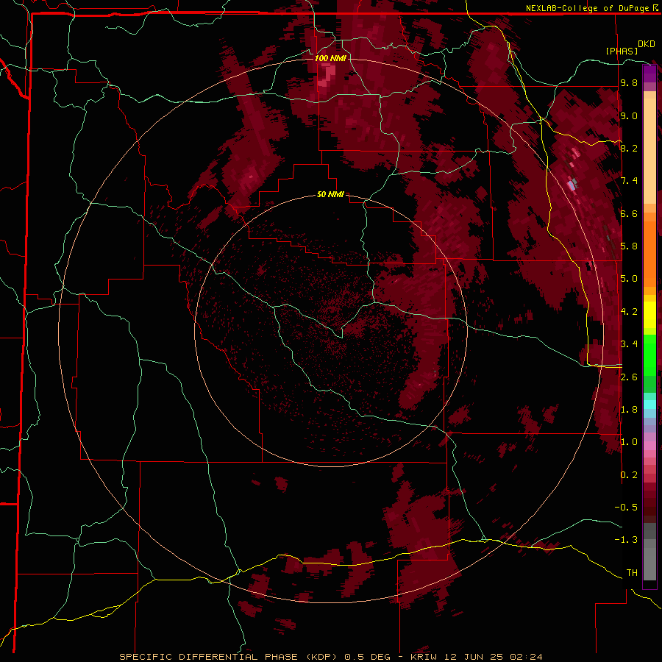The image size is (662, 662).
Task: Click the TH label on color scale
Action: click(x=632, y=573)
